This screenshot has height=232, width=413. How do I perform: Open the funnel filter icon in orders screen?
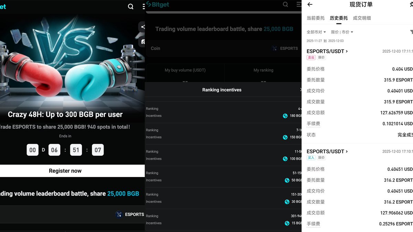(x=411, y=32)
